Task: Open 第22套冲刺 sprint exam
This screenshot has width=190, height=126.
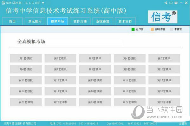Action: click(x=60, y=102)
